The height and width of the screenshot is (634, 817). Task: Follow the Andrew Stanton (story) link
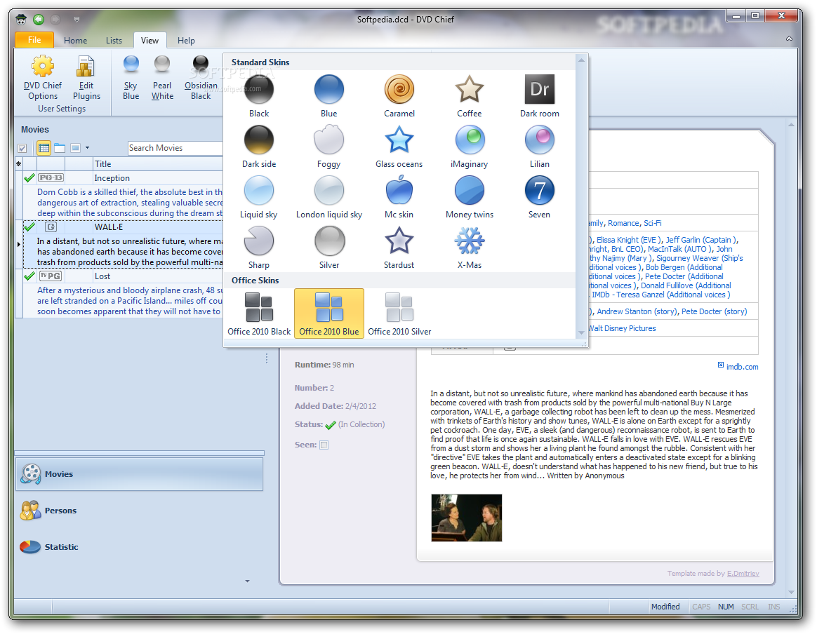(638, 311)
